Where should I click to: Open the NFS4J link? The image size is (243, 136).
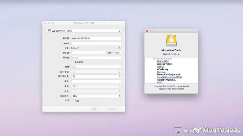(161, 66)
